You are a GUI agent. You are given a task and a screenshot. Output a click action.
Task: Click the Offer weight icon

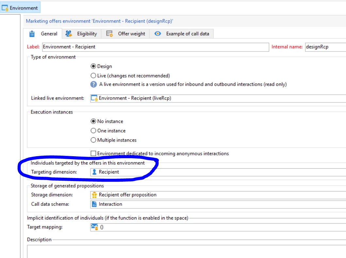[109, 34]
